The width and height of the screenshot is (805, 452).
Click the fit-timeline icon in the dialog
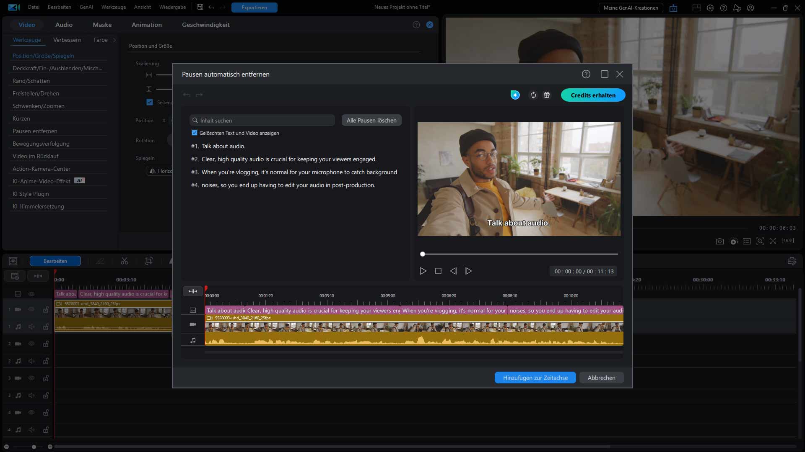[x=192, y=291]
